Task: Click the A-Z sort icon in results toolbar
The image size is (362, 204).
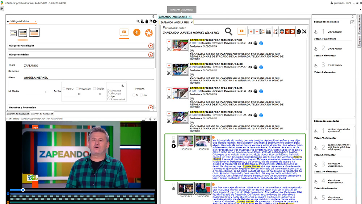Action: click(x=275, y=32)
